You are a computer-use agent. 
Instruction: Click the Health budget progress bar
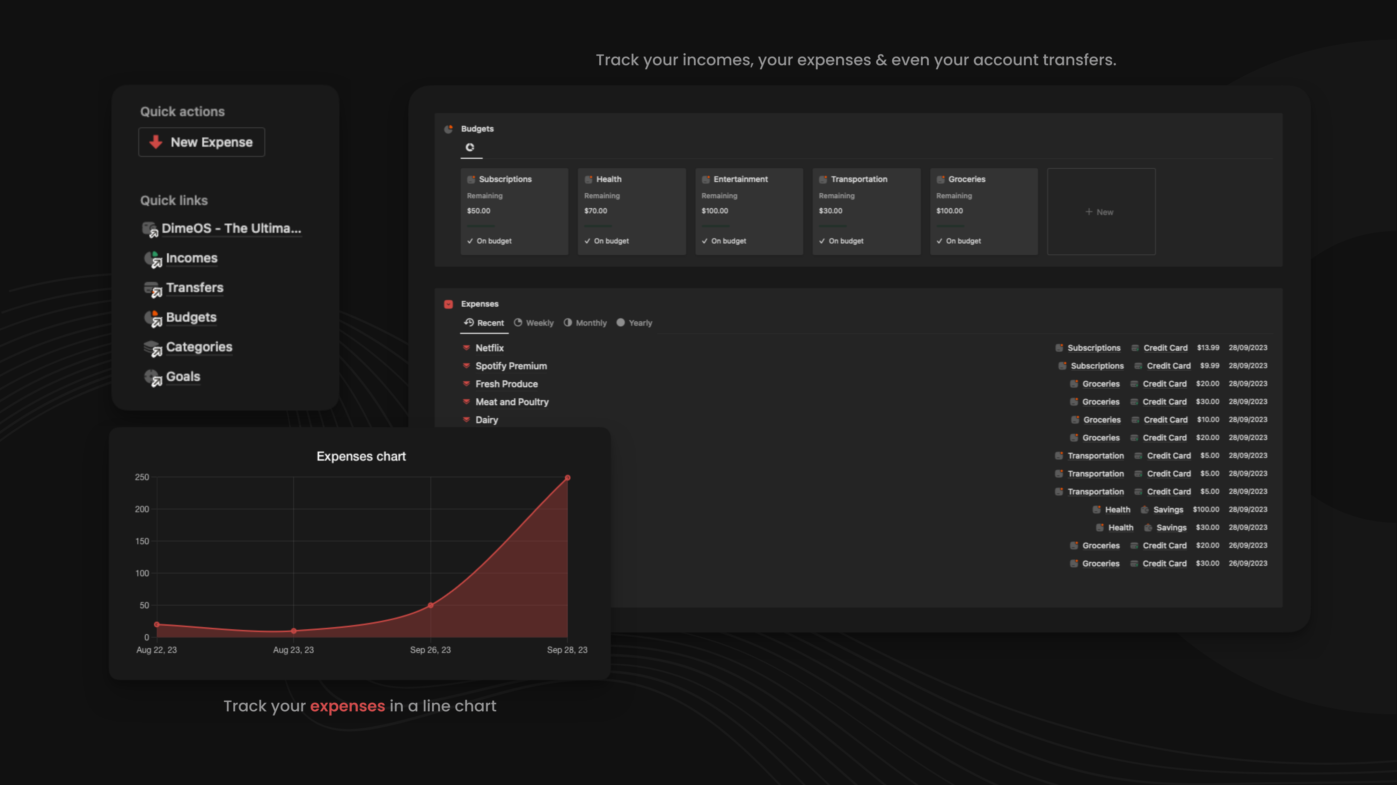598,225
